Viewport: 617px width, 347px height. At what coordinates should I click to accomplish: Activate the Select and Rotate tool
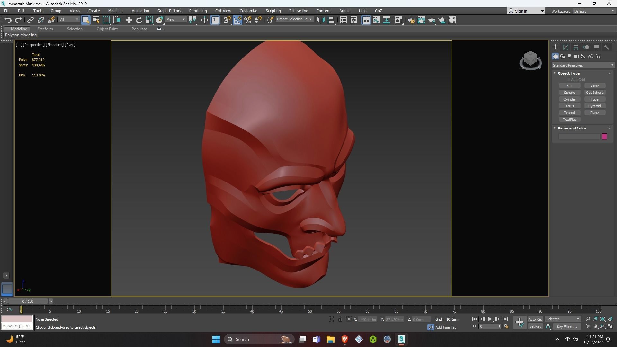tap(139, 20)
